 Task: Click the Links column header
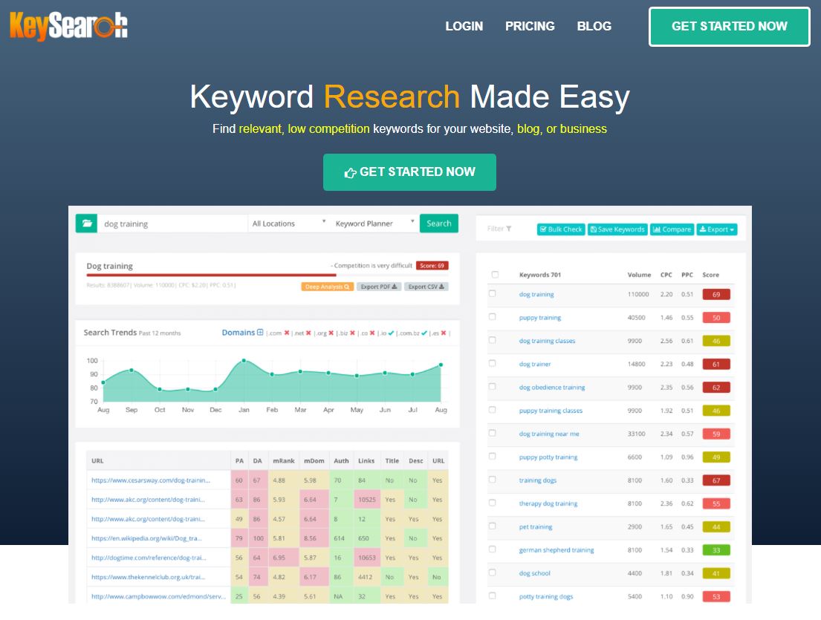[x=366, y=461]
